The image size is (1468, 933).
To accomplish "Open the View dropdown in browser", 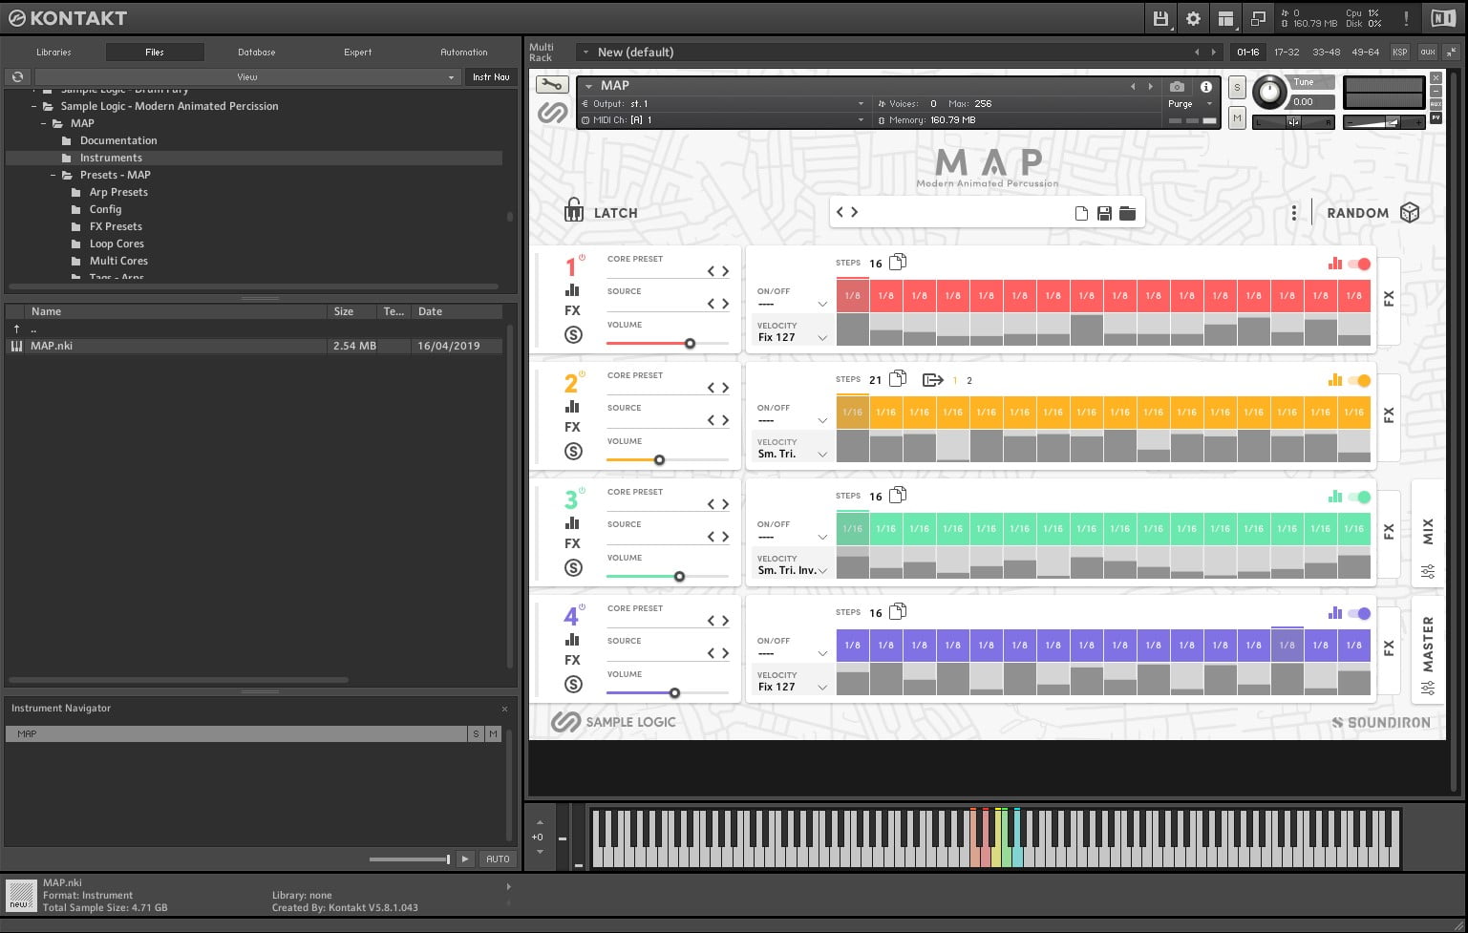I will tap(247, 76).
